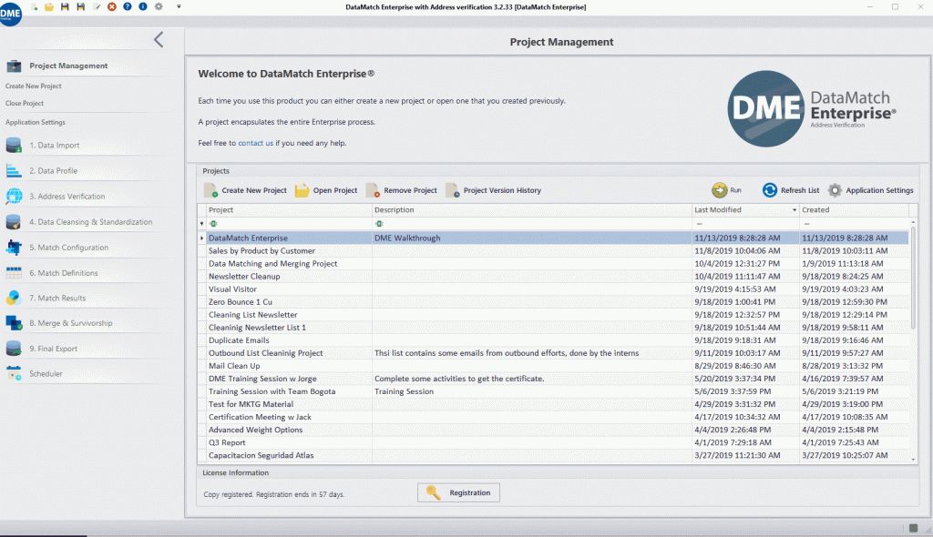The image size is (933, 537).
Task: Open Application Settings from the left sidebar
Action: (36, 123)
